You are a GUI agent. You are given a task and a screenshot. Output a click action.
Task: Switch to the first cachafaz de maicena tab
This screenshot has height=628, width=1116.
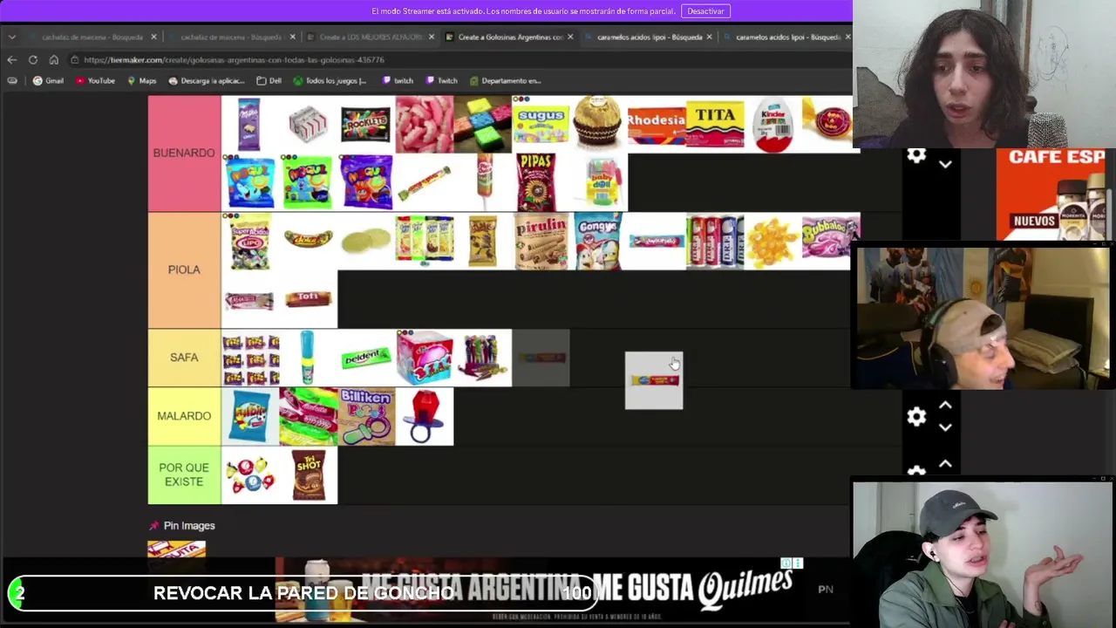92,37
